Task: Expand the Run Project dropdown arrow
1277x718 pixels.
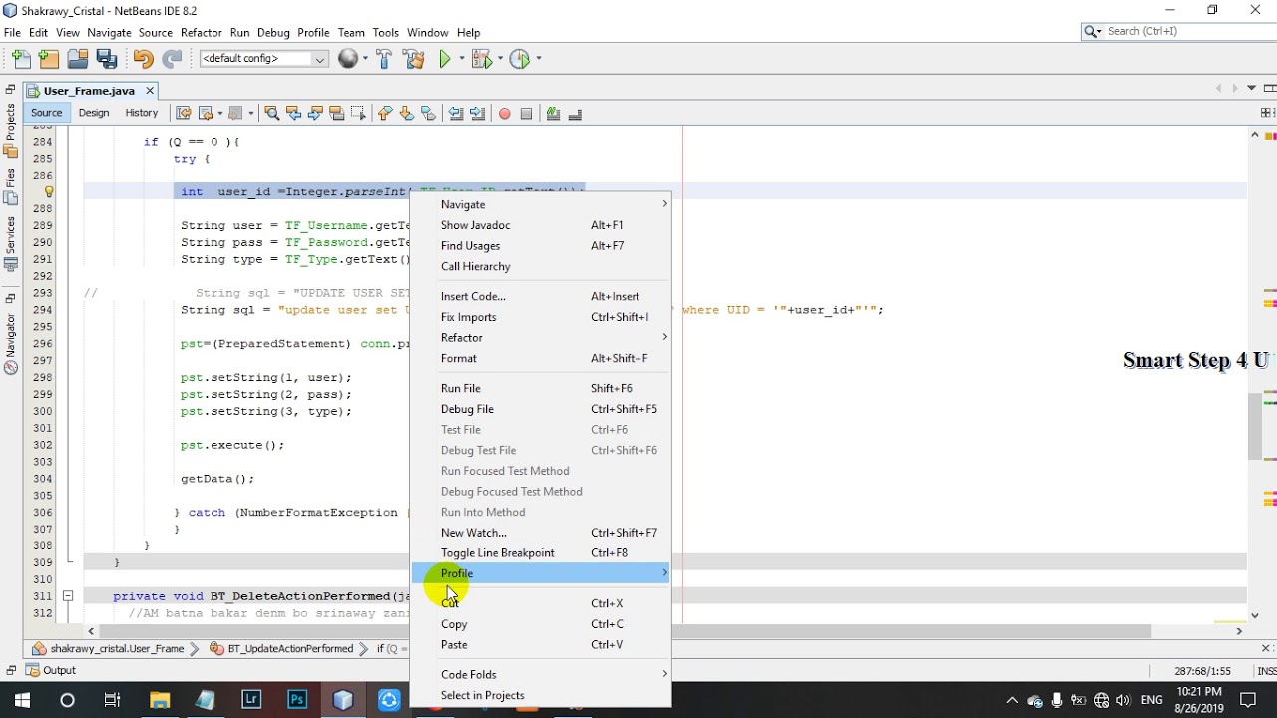Action: tap(460, 59)
